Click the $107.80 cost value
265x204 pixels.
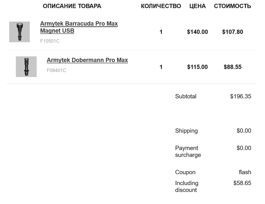click(232, 32)
